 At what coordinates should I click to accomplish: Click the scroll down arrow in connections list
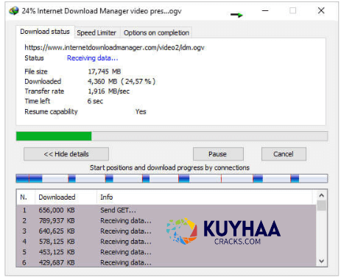coord(322,261)
